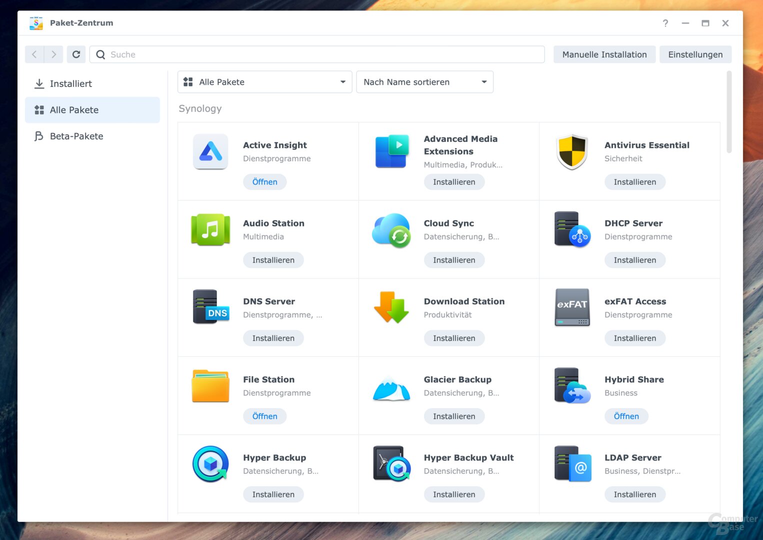The width and height of the screenshot is (763, 540).
Task: Select Installiert in the sidebar
Action: pos(92,83)
